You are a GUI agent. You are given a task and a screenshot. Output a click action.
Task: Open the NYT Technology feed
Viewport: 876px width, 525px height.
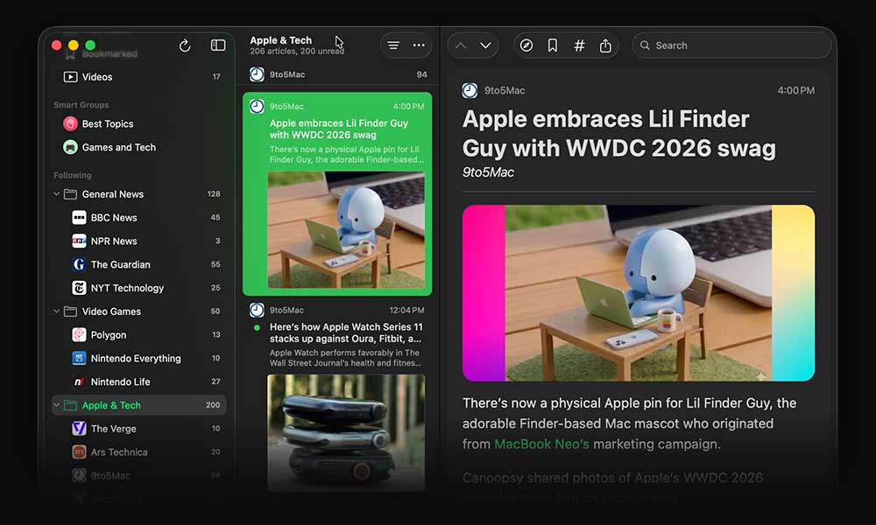pyautogui.click(x=139, y=288)
